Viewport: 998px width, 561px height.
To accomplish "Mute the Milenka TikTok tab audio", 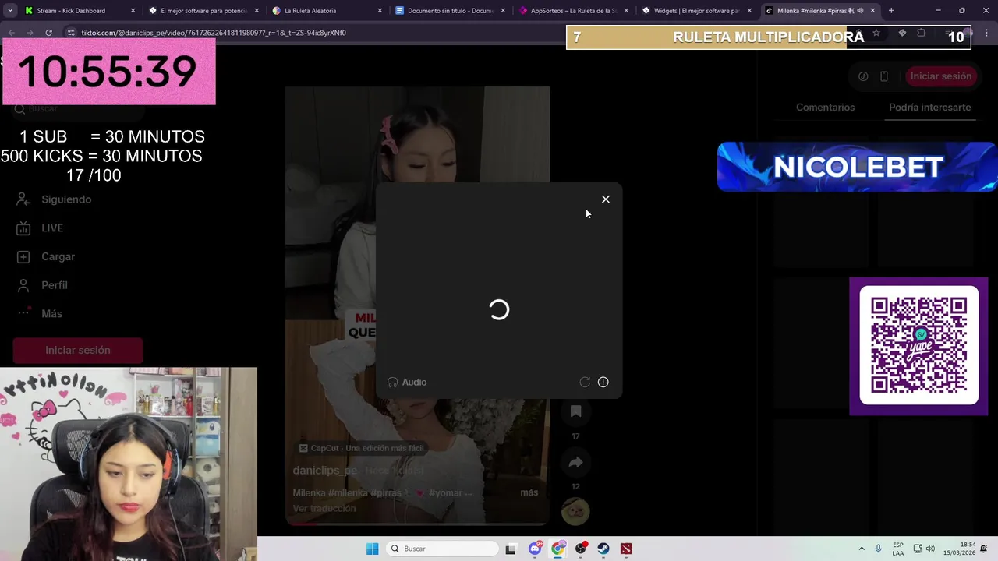I will tap(860, 11).
